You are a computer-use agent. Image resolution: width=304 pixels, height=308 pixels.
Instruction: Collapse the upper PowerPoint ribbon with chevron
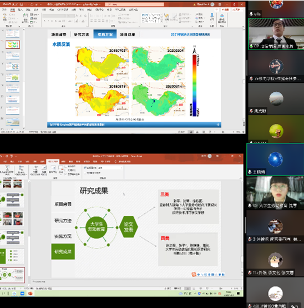pyautogui.click(x=243, y=27)
